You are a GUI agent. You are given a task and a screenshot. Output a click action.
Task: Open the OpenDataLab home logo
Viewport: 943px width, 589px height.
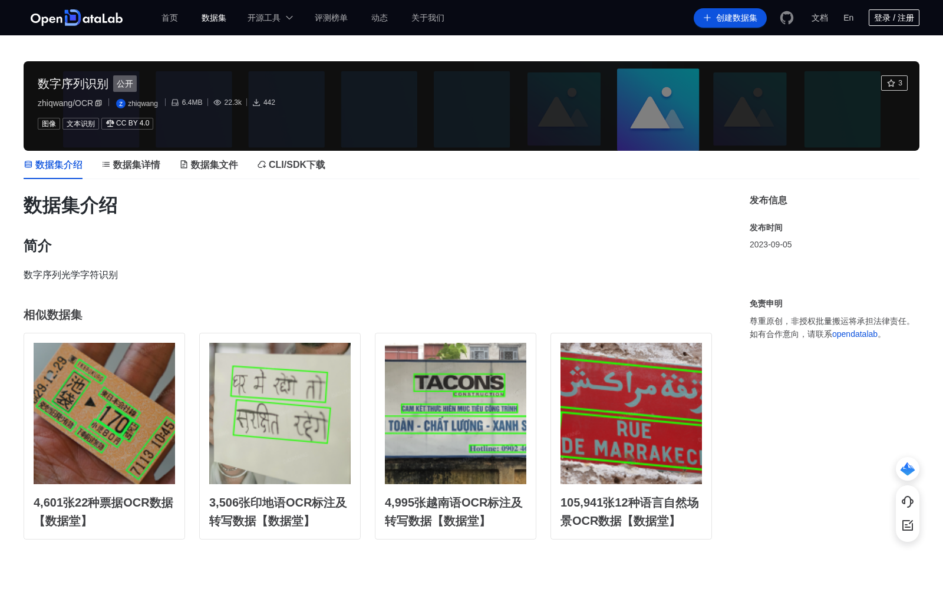coord(77,18)
